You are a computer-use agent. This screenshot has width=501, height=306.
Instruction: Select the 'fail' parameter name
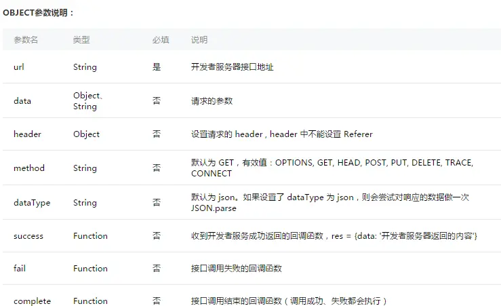point(20,268)
